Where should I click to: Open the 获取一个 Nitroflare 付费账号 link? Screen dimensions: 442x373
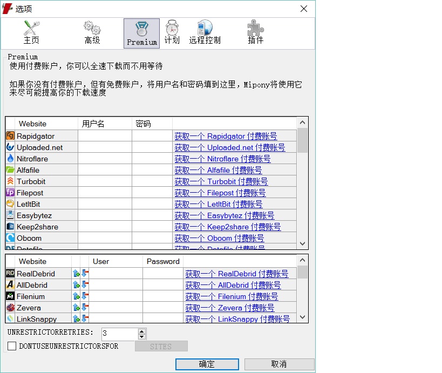[x=222, y=159]
